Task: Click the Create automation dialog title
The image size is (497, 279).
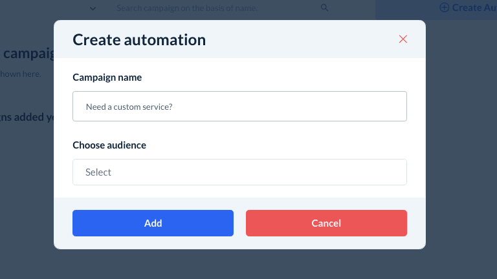Action: 139,40
